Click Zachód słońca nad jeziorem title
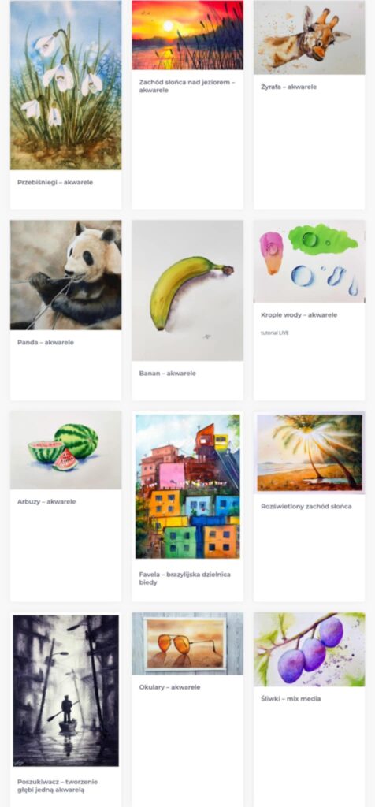The height and width of the screenshot is (807, 375). (x=187, y=86)
